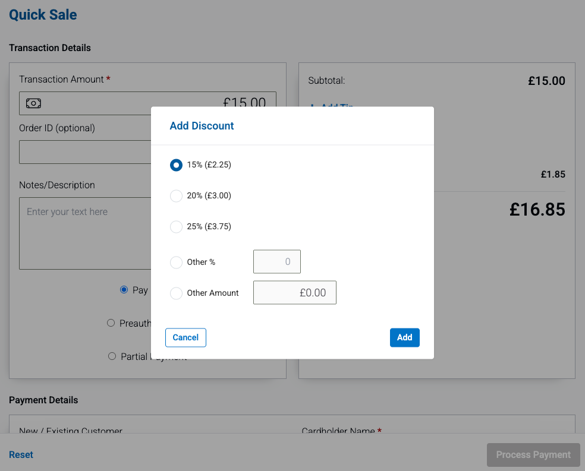585x471 pixels.
Task: Select the Other Amount radio button
Action: click(x=176, y=293)
